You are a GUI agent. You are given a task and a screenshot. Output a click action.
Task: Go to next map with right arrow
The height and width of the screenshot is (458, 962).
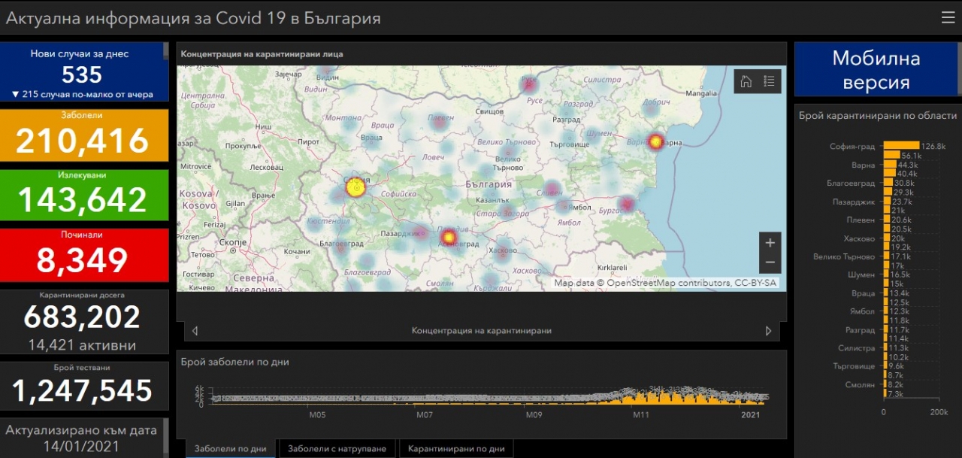768,331
